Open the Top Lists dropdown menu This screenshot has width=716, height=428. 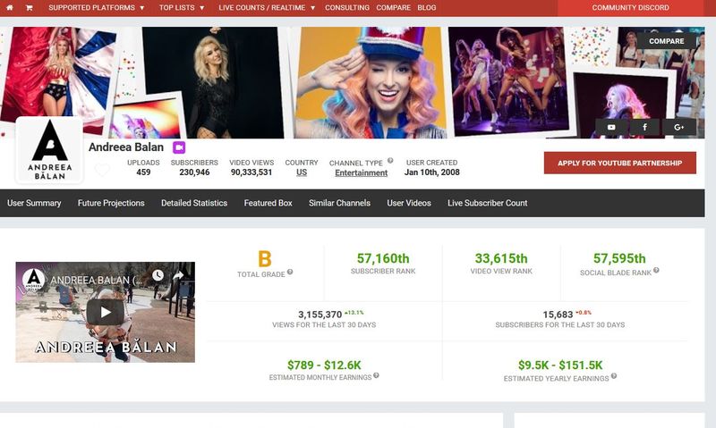tap(182, 7)
